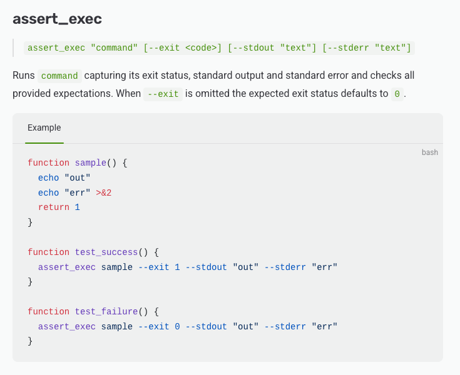Click the 'return 1' code line
The image size is (460, 375).
59,207
